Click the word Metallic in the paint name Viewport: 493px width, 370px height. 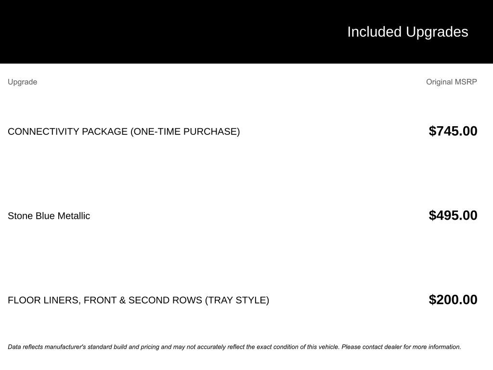coord(74,216)
